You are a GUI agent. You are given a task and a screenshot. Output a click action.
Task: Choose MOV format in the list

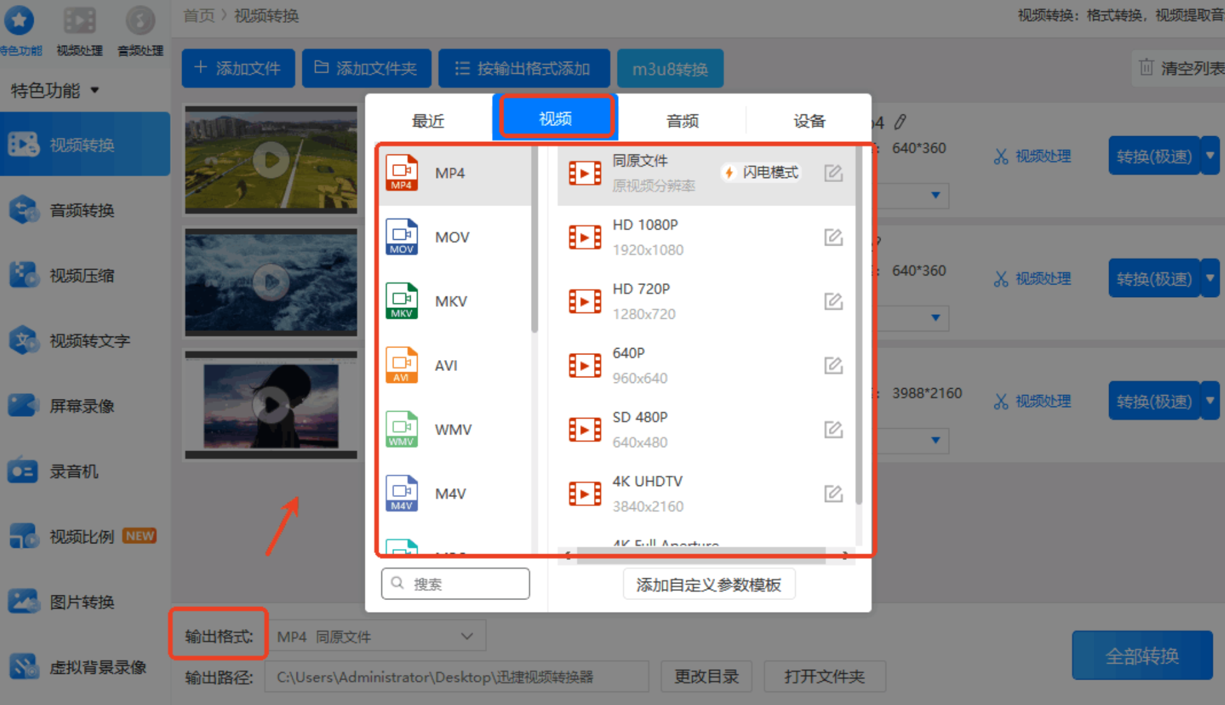click(x=455, y=237)
